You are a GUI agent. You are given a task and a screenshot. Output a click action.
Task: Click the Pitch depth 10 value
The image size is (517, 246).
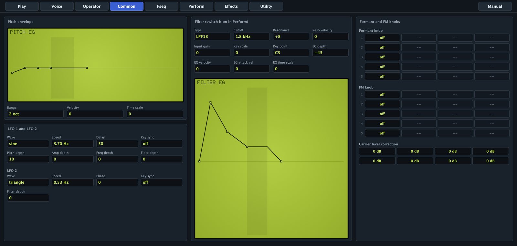(28, 159)
